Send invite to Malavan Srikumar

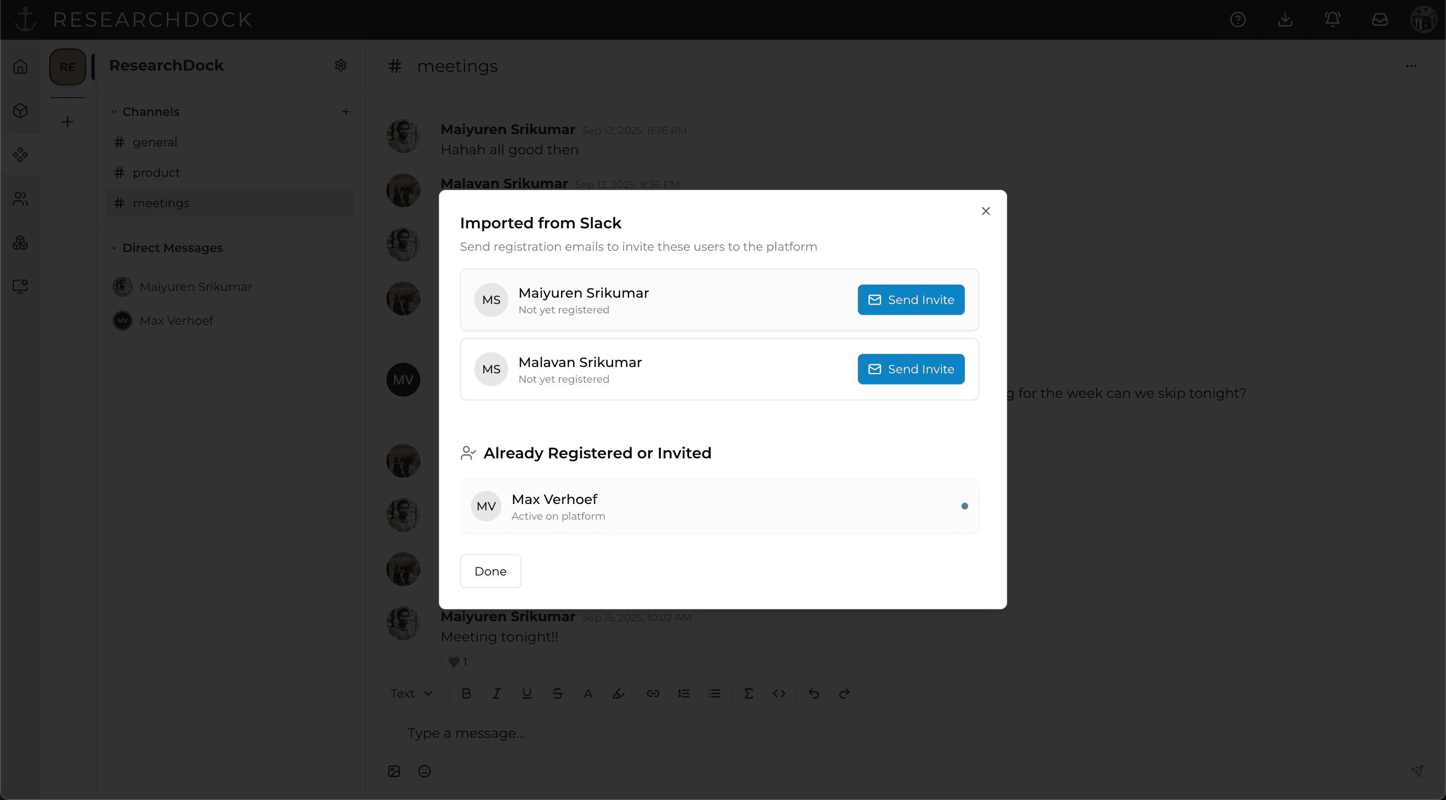pos(910,370)
